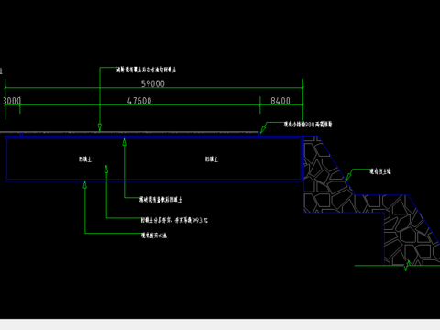Select the 59000 dimension text
The width and height of the screenshot is (440, 330).
click(153, 83)
